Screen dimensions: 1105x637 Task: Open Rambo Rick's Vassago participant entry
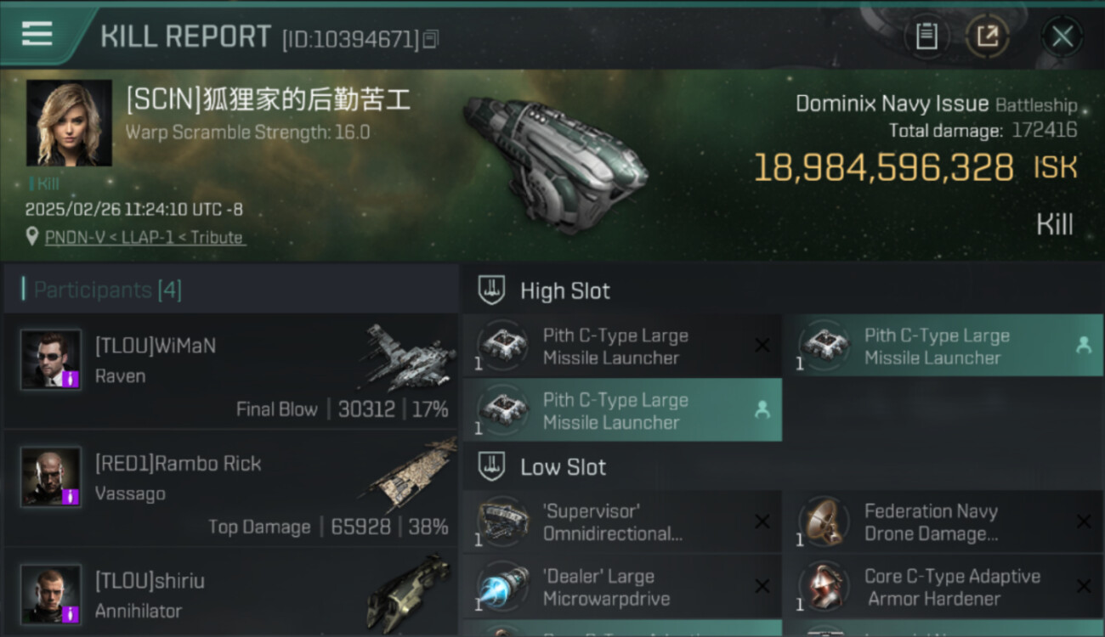click(230, 489)
